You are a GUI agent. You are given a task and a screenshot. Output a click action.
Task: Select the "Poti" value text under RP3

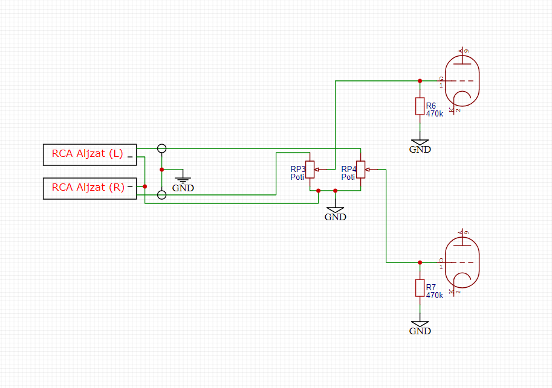[297, 177]
